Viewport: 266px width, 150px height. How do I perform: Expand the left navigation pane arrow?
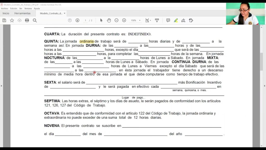[2, 86]
